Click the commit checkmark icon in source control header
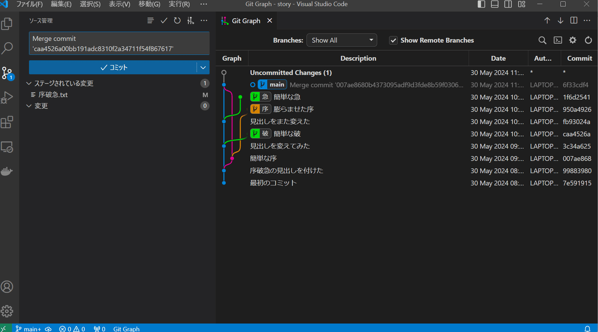This screenshot has width=598, height=332. (164, 20)
